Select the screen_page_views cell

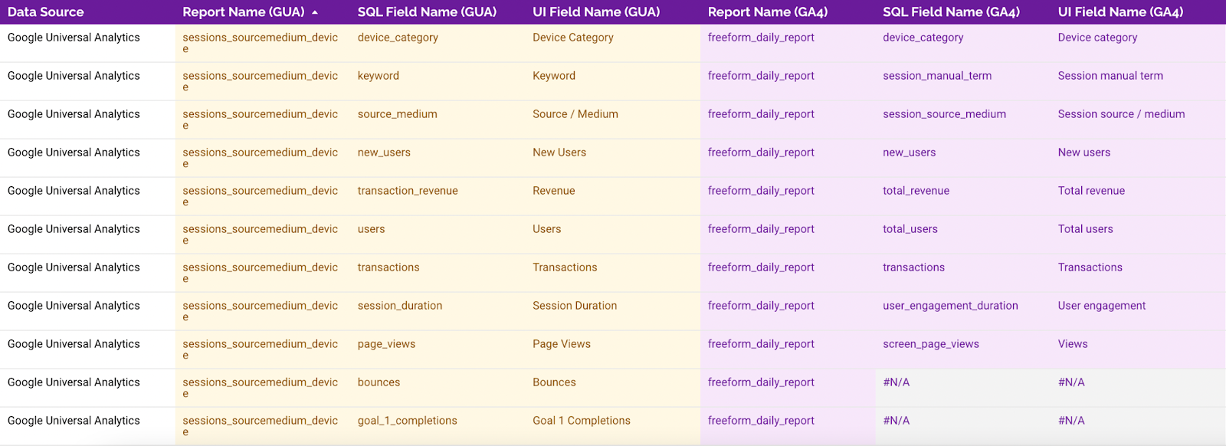coord(931,344)
